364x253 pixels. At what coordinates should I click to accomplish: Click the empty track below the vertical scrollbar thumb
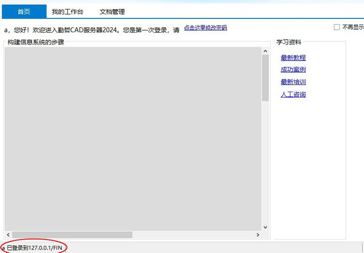coord(265,164)
